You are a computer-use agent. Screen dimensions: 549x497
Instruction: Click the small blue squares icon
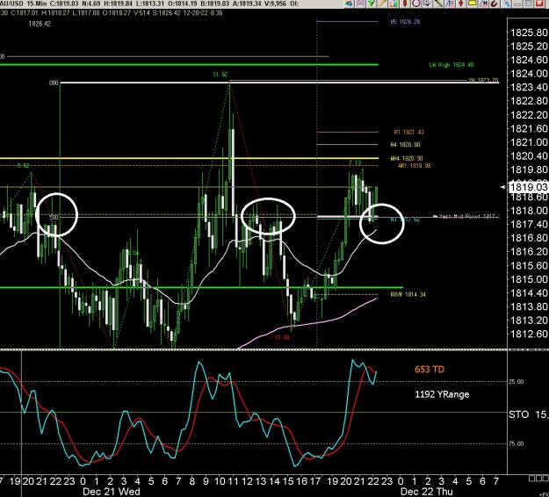[508, 4]
